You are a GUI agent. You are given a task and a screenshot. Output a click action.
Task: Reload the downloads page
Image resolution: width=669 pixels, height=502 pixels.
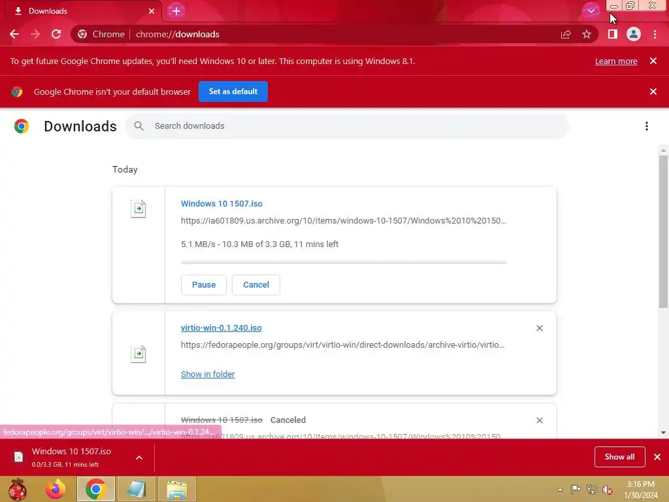pyautogui.click(x=56, y=34)
